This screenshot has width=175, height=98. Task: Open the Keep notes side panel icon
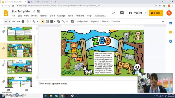point(171,32)
